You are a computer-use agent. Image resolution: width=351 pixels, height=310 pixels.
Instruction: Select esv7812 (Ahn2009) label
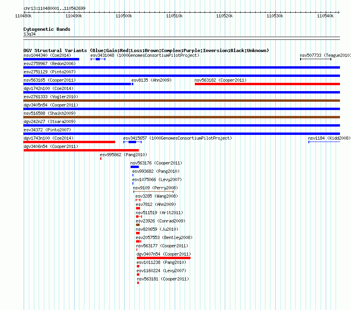click(156, 205)
